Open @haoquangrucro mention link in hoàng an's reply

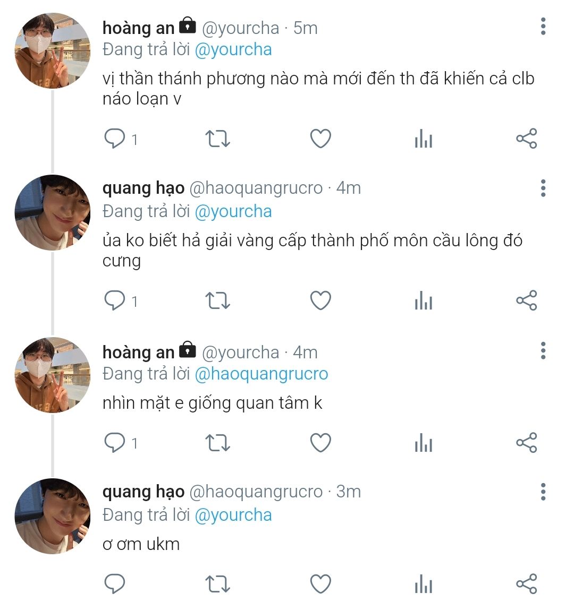click(x=261, y=374)
